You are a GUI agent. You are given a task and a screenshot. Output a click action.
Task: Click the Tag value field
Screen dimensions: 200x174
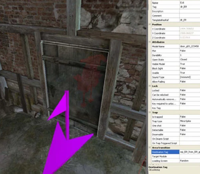190,7
